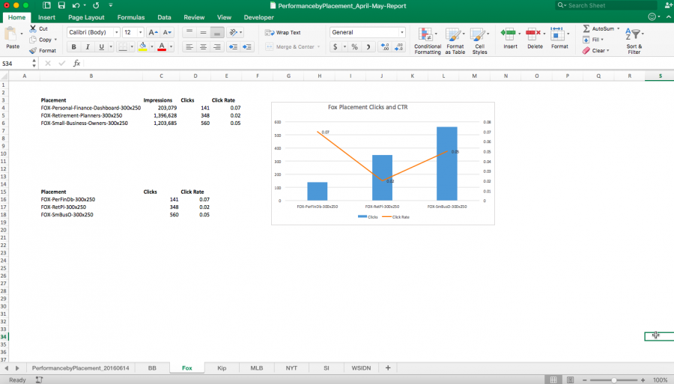Toggle middle vertical alignment
This screenshot has height=384, width=674.
point(203,32)
